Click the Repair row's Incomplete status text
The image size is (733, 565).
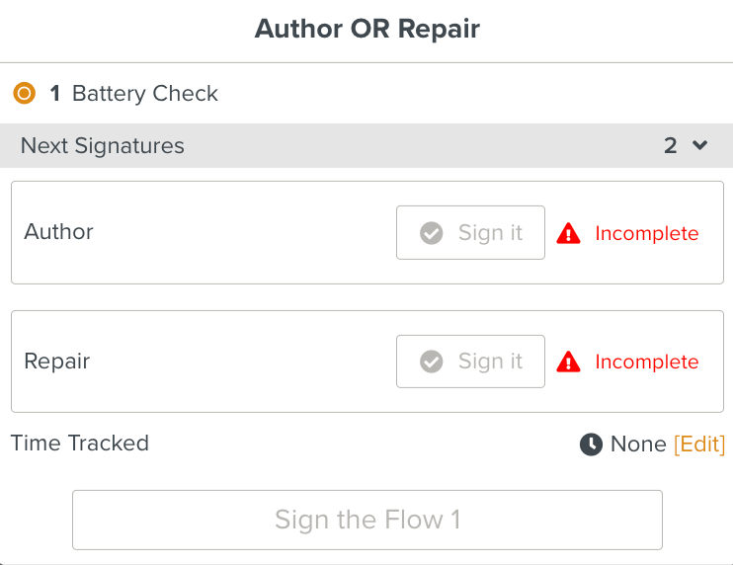[x=647, y=362]
